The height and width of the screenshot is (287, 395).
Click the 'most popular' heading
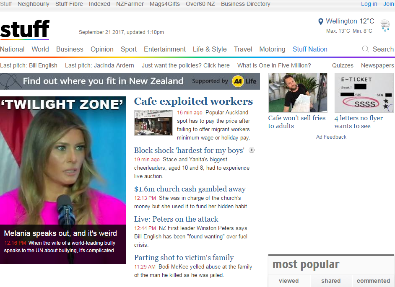click(306, 265)
